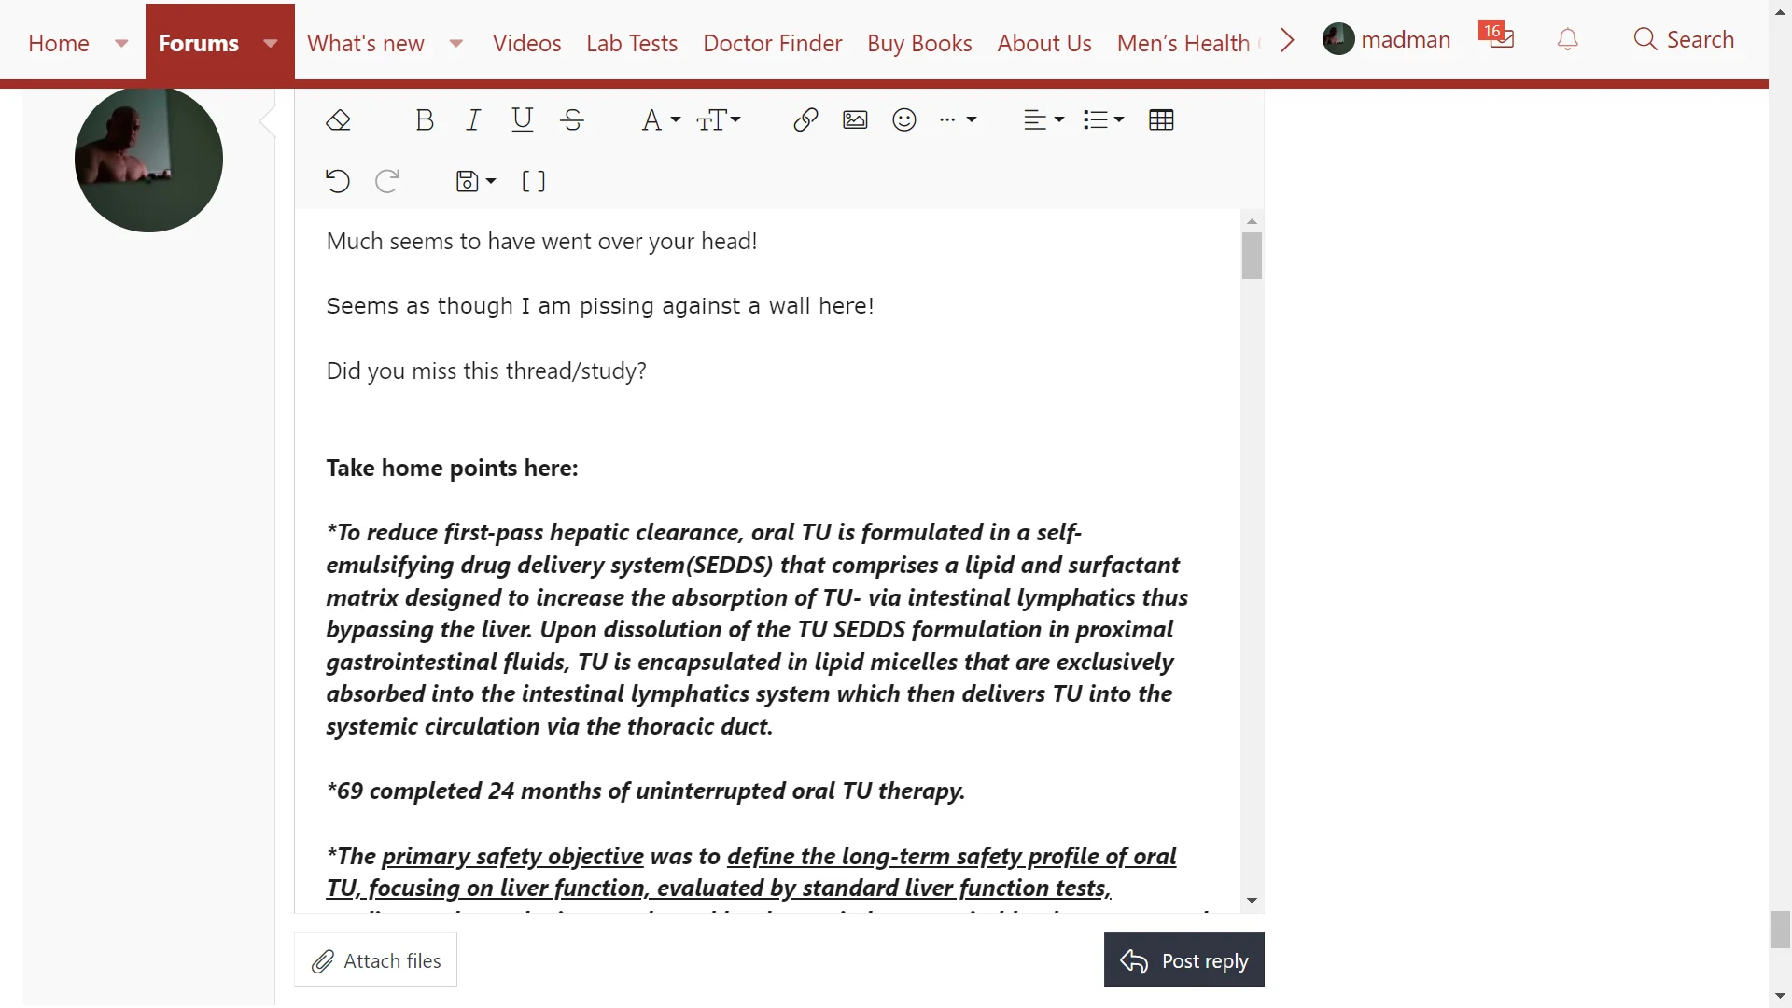
Task: Click the '*69 completed 24 months' line
Action: (646, 791)
